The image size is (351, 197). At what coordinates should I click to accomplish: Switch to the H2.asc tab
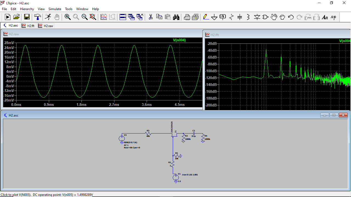coord(10,25)
